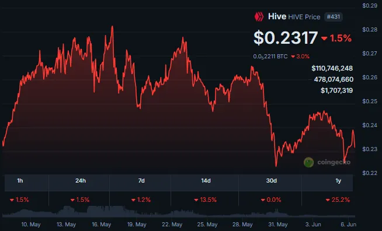
Task: Click the 22. May date label
Action: point(172,225)
